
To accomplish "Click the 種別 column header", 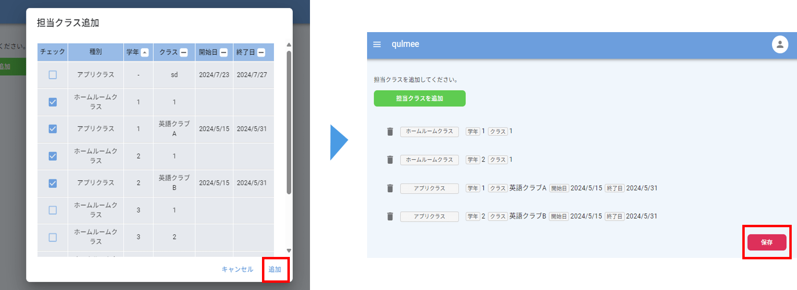I will 95,52.
